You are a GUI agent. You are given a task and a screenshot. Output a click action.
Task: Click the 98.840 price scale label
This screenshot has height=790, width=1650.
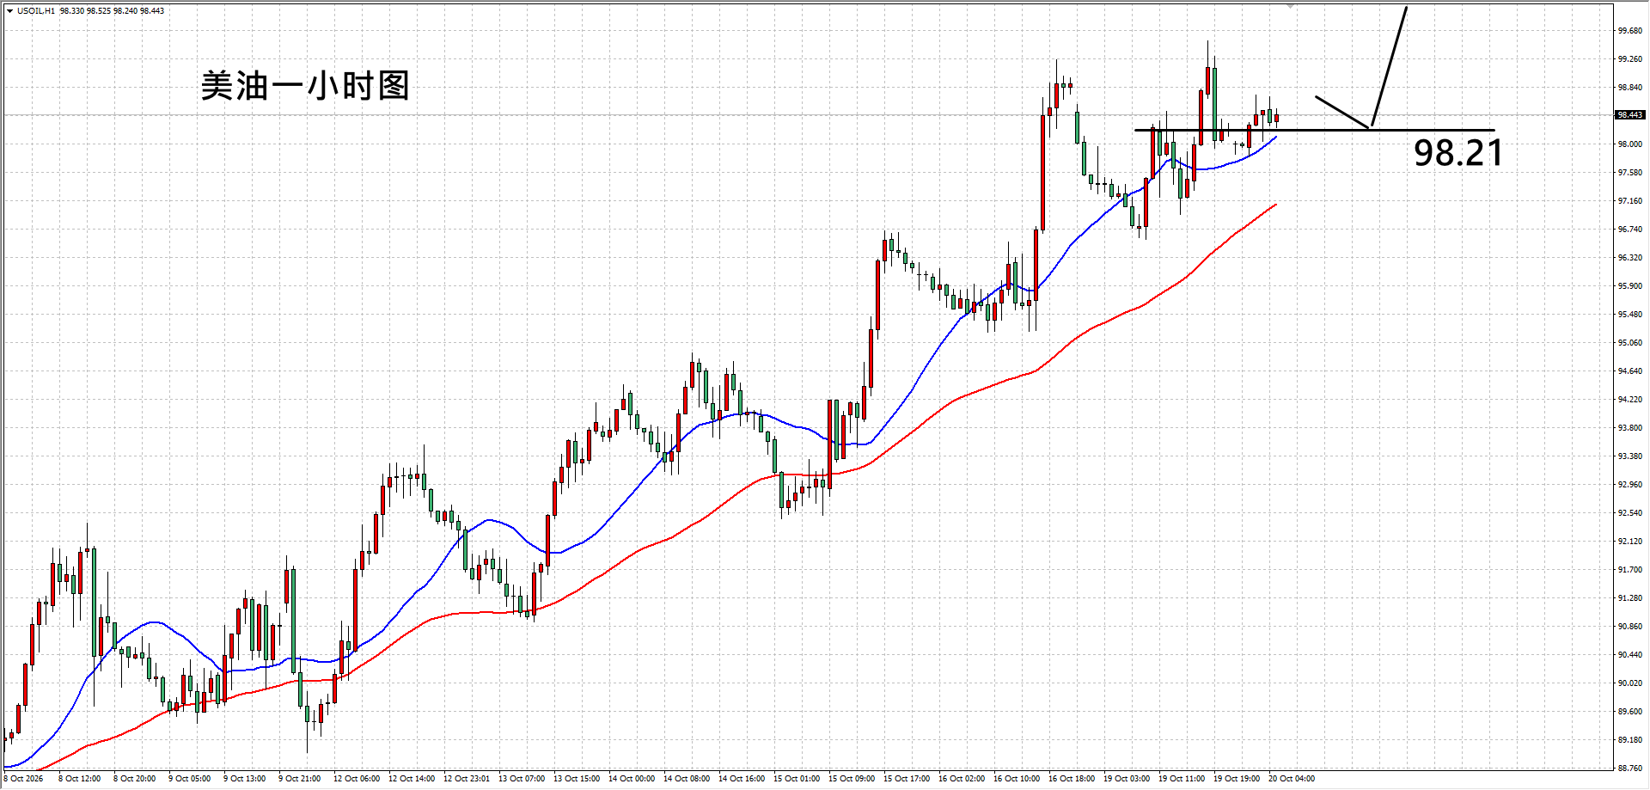(1630, 88)
